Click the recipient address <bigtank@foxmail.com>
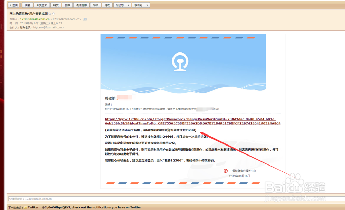 click(x=48, y=28)
